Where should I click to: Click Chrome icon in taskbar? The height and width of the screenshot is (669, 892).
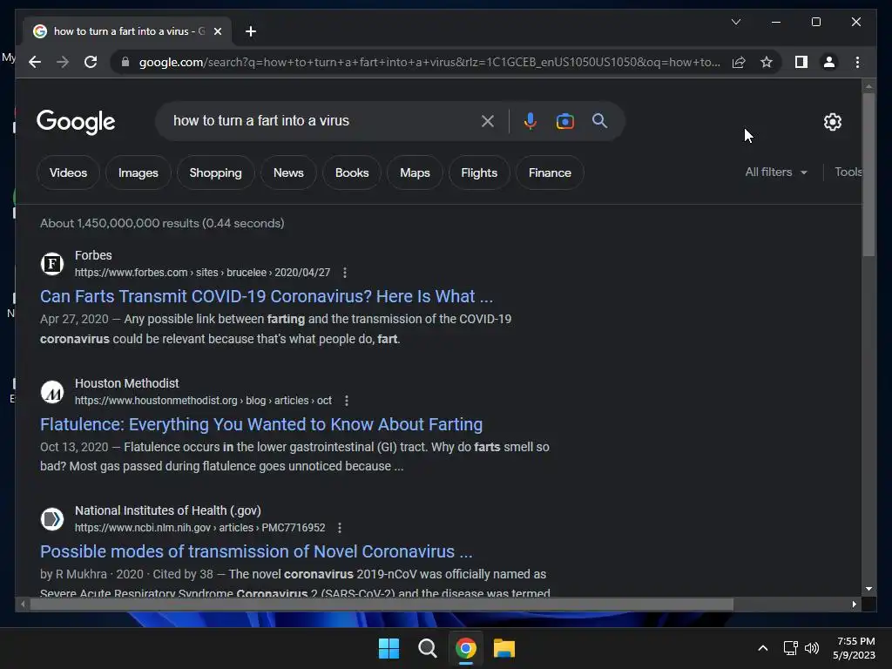point(466,648)
